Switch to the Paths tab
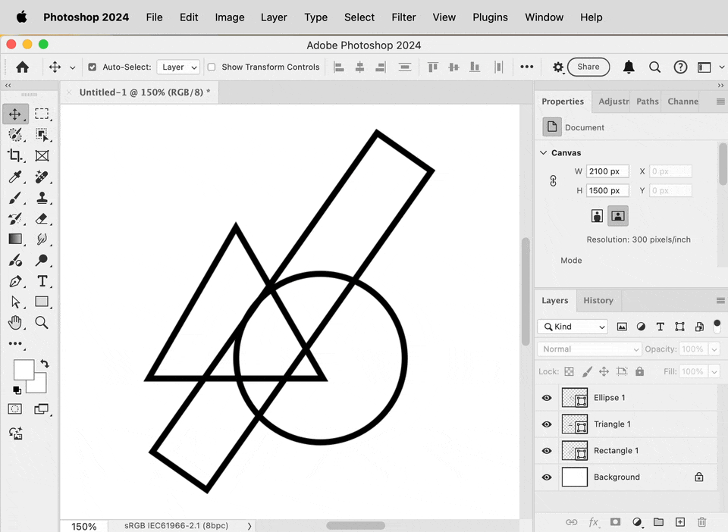728x532 pixels. 647,101
